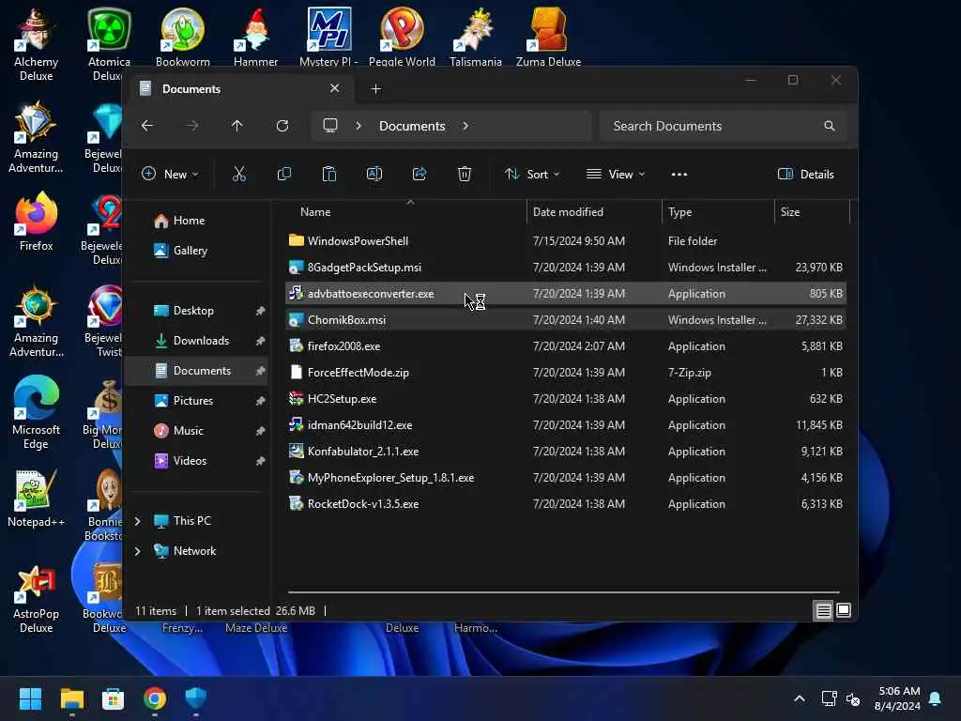Toggle the Details pane
The height and width of the screenshot is (721, 961).
[805, 174]
